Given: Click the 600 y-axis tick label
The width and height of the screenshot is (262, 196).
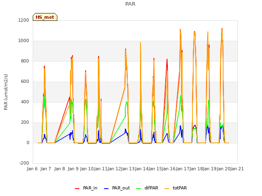Looking at the screenshot, I should [x=25, y=82].
